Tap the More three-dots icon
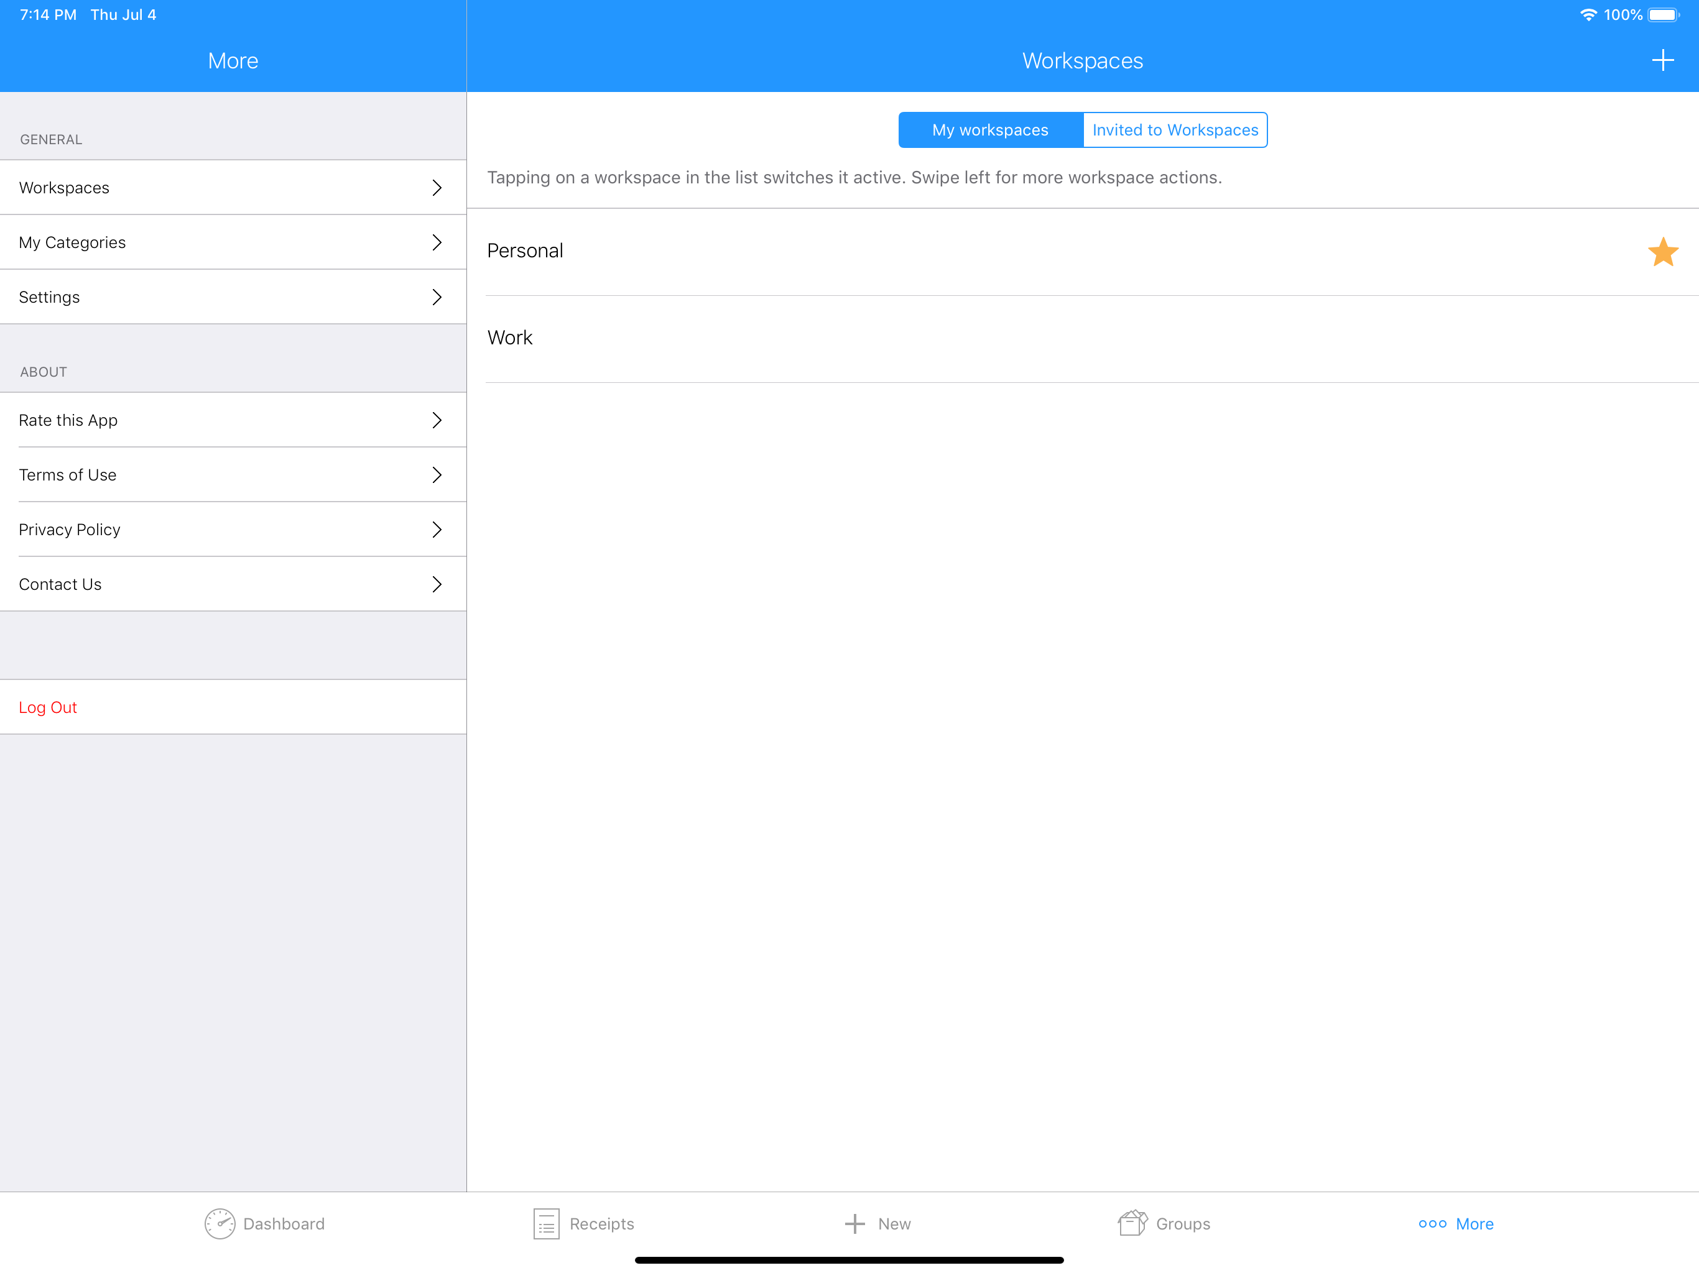This screenshot has width=1699, height=1273. tap(1432, 1223)
